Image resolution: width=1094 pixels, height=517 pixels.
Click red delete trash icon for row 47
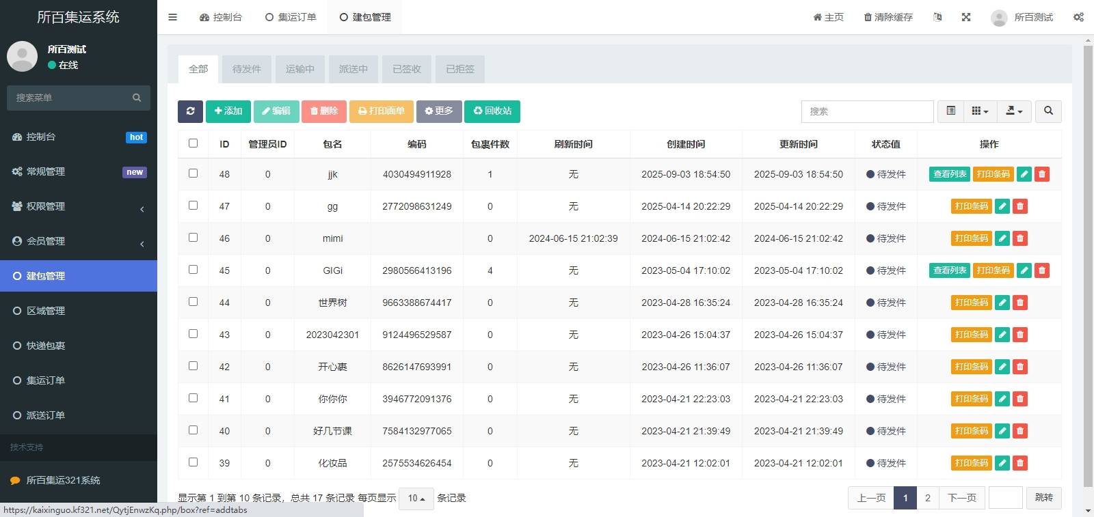(x=1020, y=206)
